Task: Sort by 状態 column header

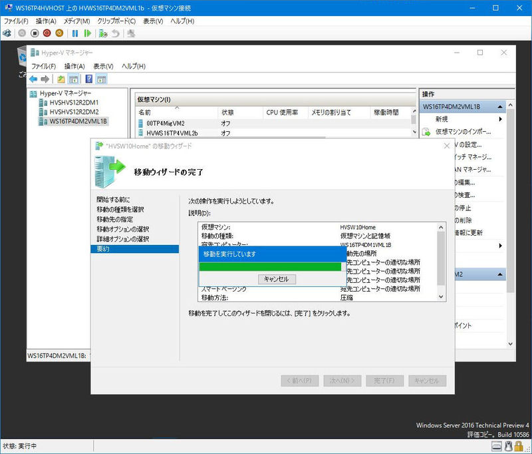Action: tap(240, 113)
